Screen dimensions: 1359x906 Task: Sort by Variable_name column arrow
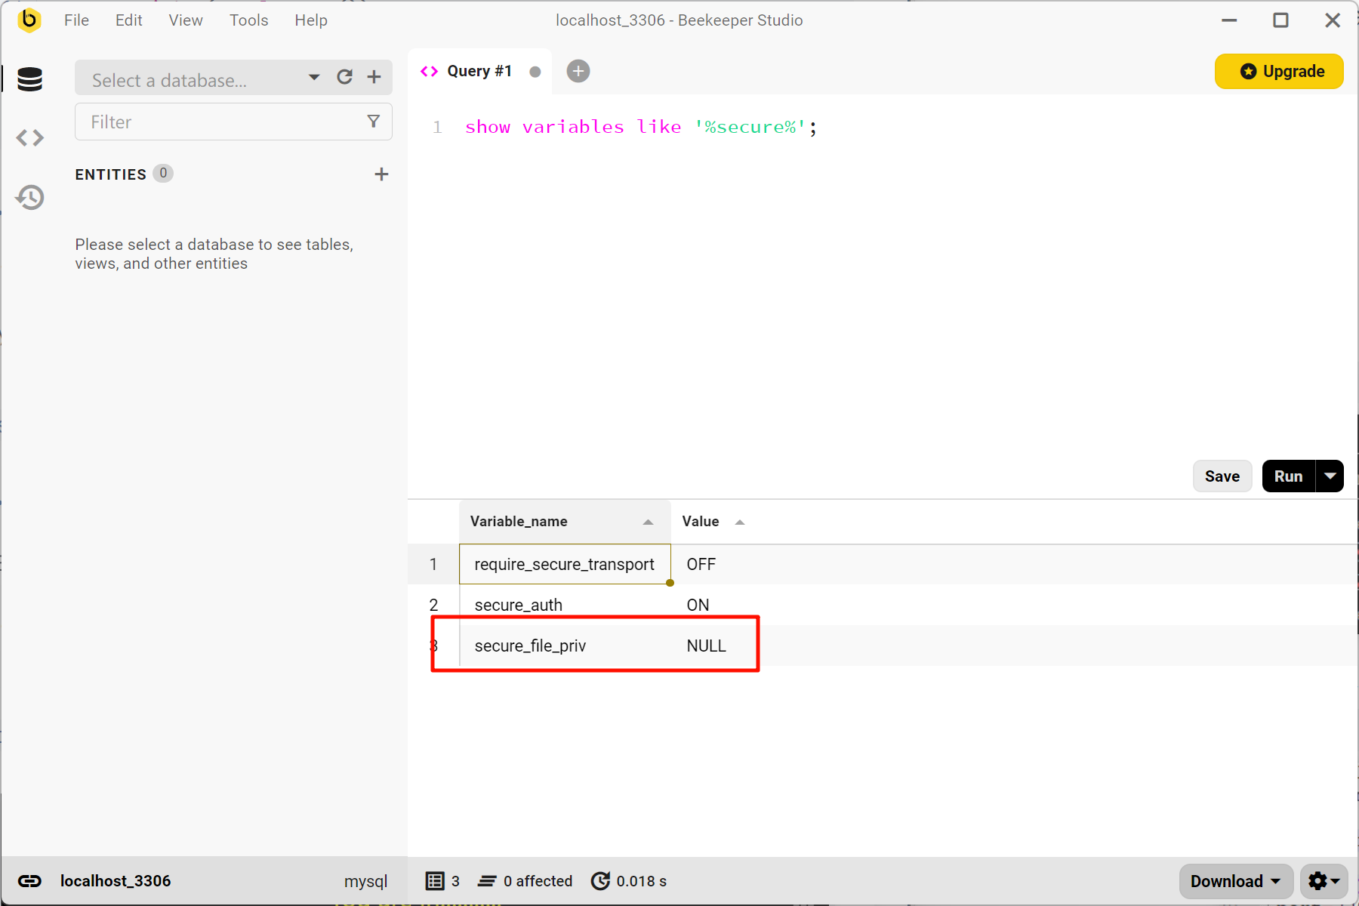648,522
